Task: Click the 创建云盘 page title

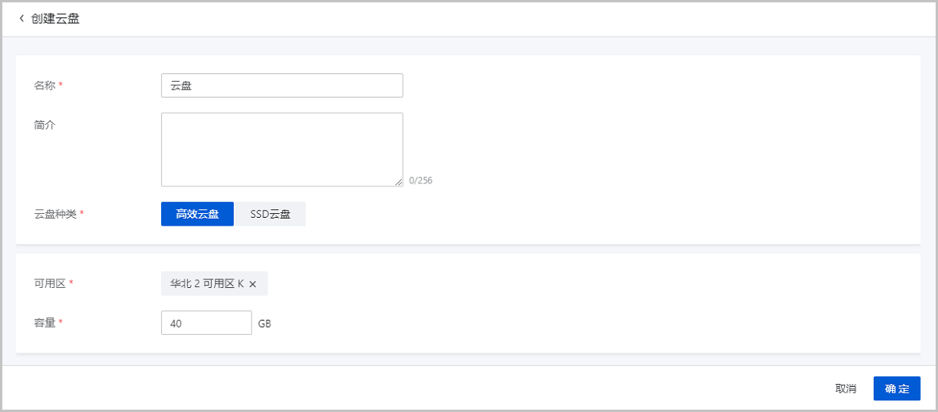Action: point(55,18)
